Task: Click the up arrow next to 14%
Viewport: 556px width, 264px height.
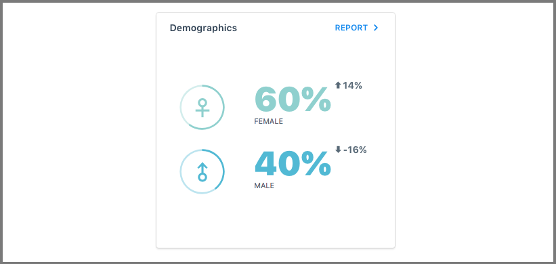Action: (x=338, y=85)
